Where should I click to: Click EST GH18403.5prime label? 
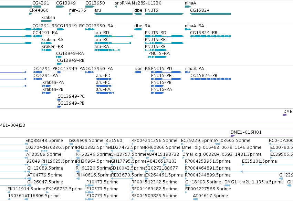coord(203,182)
